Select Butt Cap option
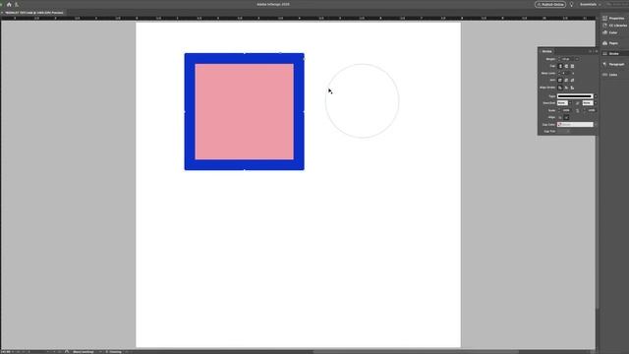Screen dimensions: 629x354 point(560,66)
